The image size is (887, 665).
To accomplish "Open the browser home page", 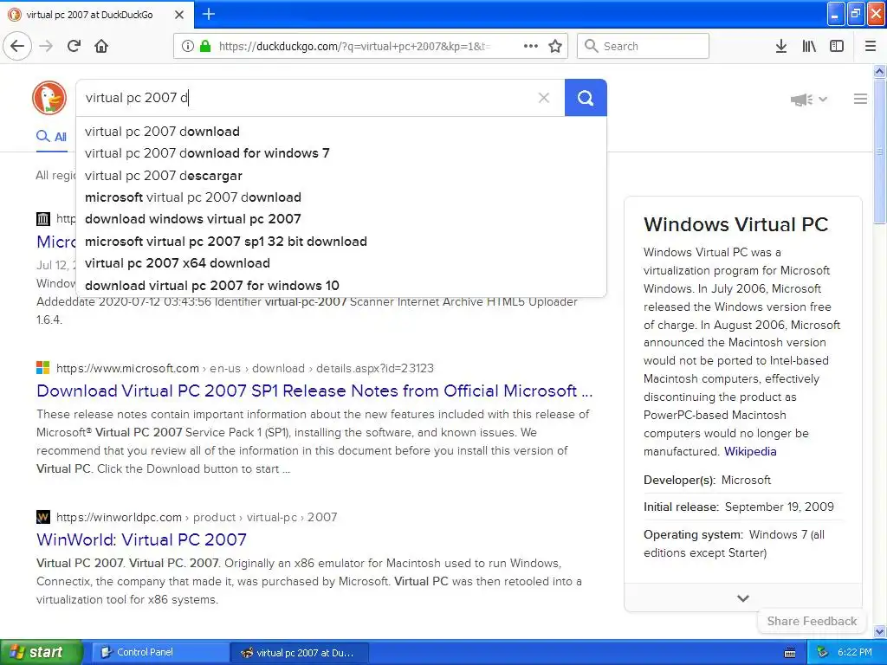I will click(101, 46).
